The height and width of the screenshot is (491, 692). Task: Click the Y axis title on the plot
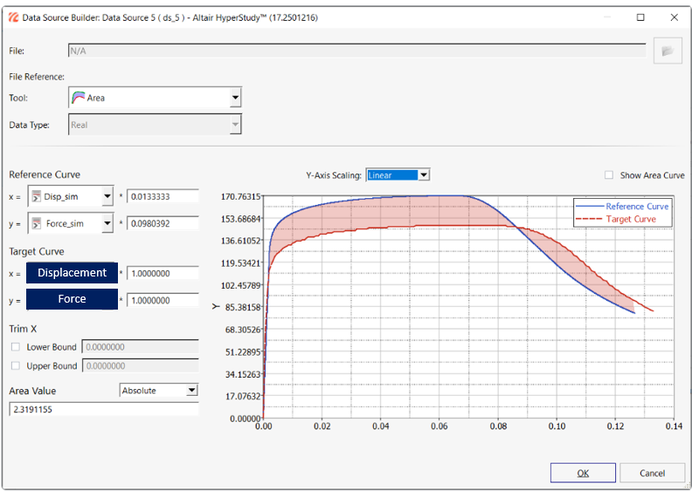pyautogui.click(x=216, y=306)
